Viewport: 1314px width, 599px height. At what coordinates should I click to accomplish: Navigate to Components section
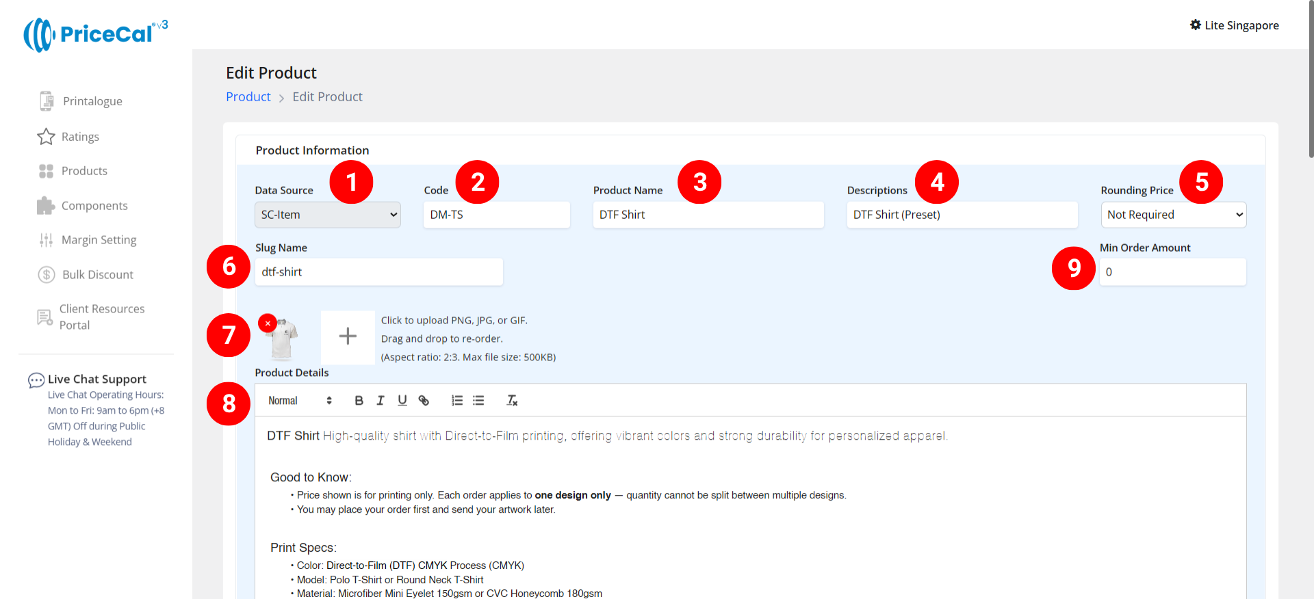click(x=94, y=206)
